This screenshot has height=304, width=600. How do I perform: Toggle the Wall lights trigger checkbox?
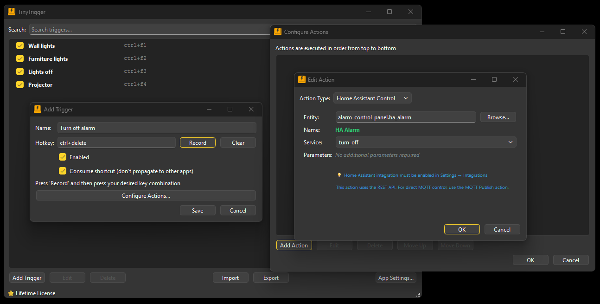click(x=19, y=45)
